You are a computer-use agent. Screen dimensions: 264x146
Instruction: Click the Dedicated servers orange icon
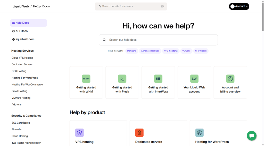139,133
